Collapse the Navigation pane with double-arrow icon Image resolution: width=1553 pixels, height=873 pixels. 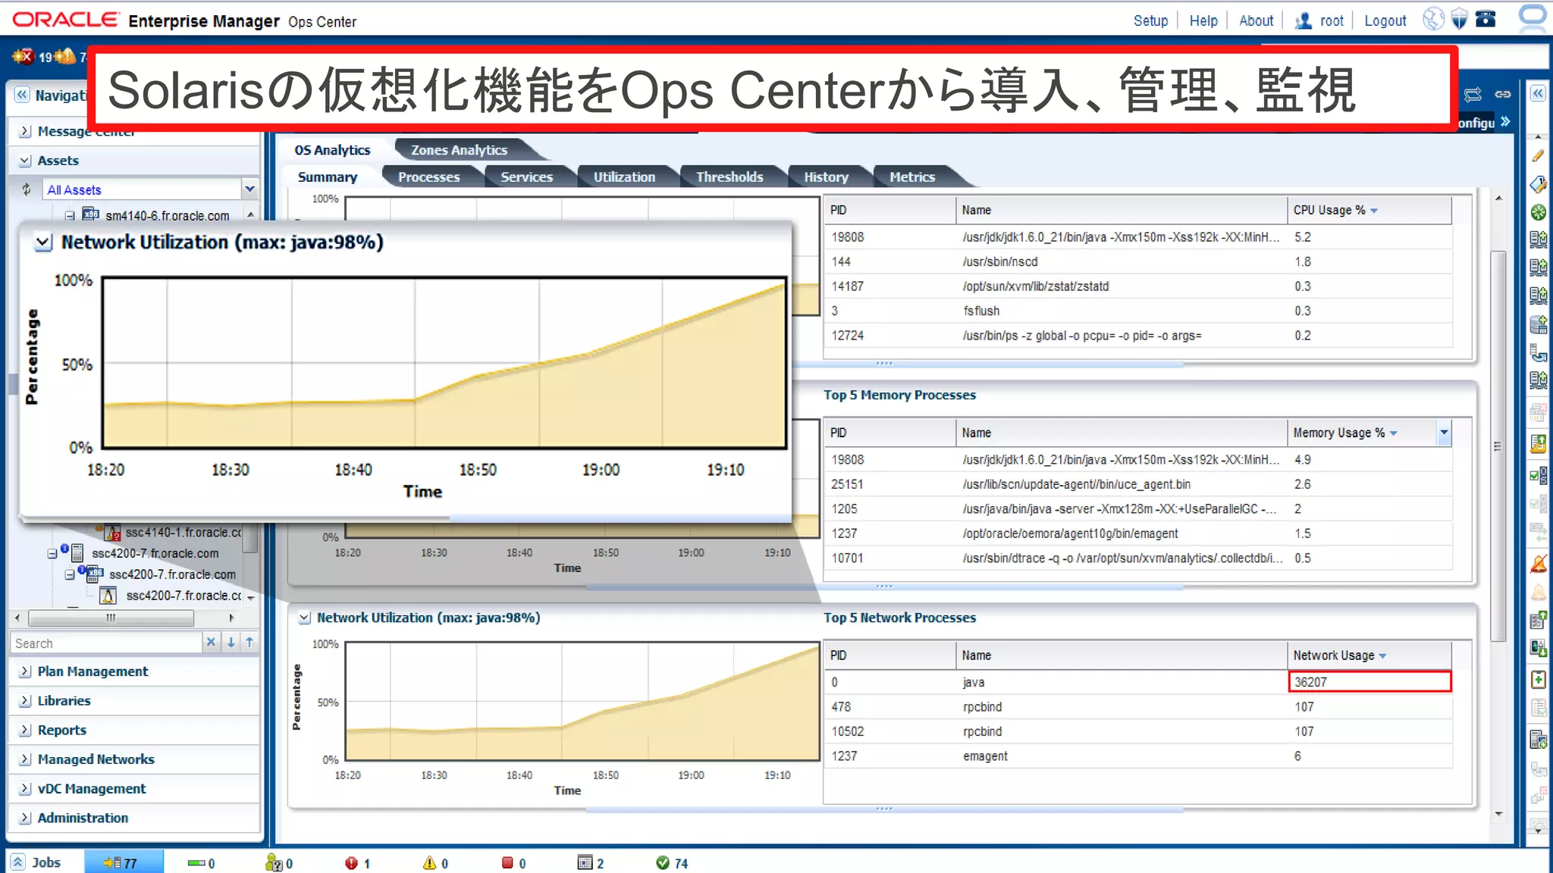22,95
